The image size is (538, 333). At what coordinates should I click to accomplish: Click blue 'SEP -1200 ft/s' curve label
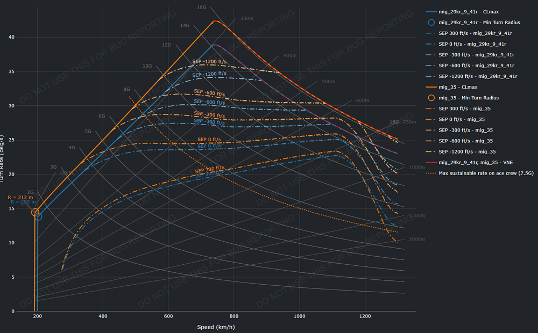pos(209,74)
